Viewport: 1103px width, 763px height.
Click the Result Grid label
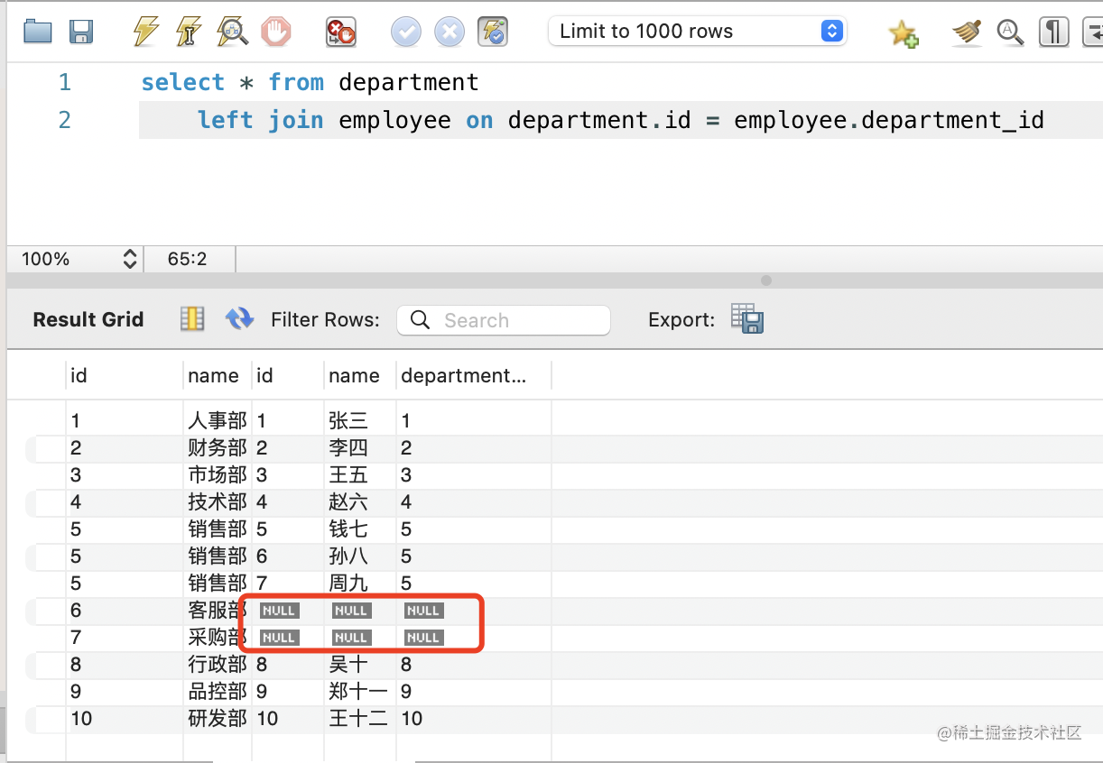click(x=88, y=319)
